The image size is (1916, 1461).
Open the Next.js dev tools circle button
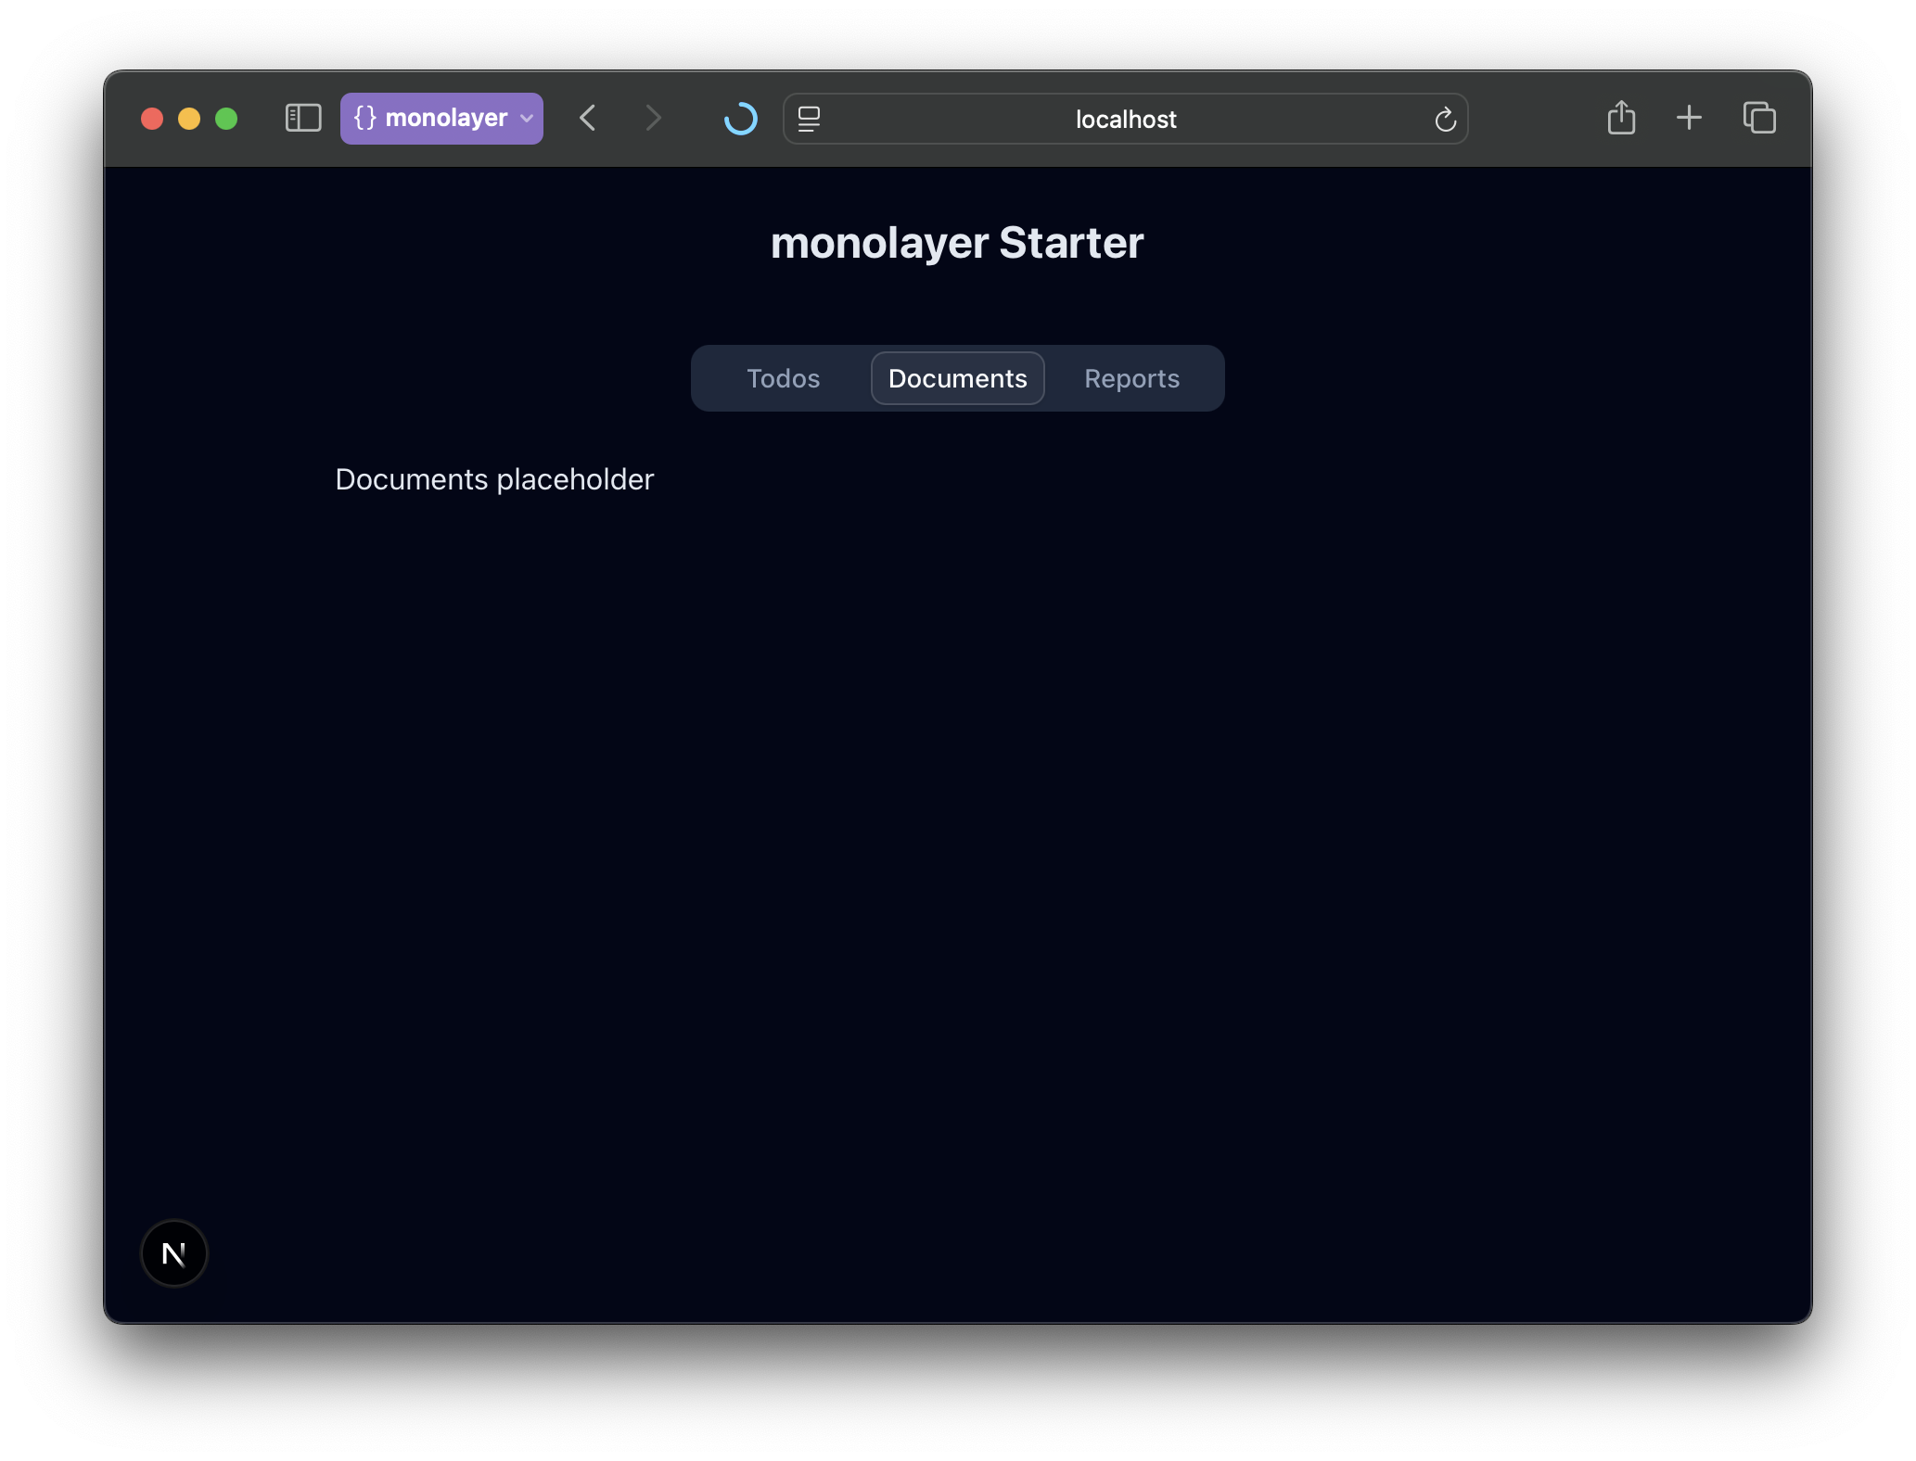pyautogui.click(x=173, y=1253)
